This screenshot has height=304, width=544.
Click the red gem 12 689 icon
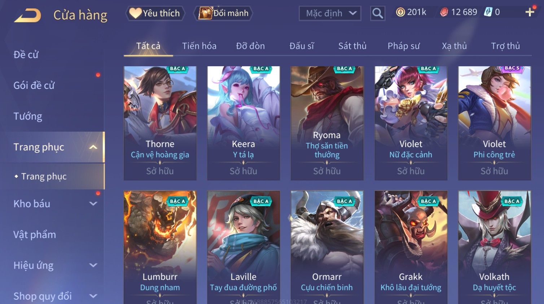(x=444, y=12)
